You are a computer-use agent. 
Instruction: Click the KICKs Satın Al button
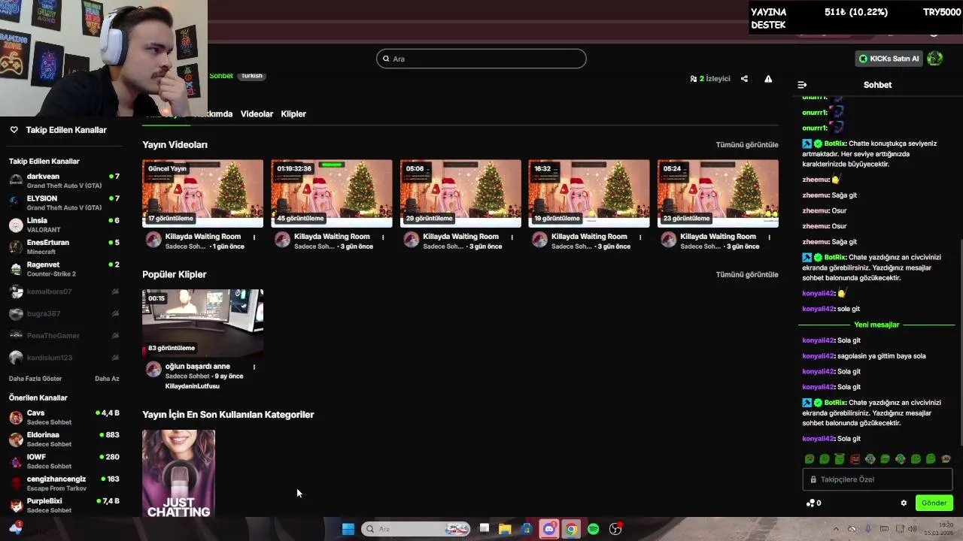tap(889, 59)
